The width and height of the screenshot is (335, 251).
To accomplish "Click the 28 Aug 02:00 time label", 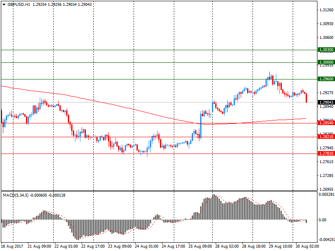I will click(x=227, y=246).
